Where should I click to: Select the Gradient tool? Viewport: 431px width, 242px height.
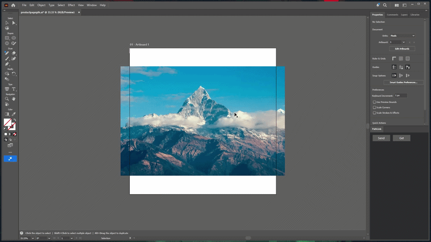pos(7,114)
